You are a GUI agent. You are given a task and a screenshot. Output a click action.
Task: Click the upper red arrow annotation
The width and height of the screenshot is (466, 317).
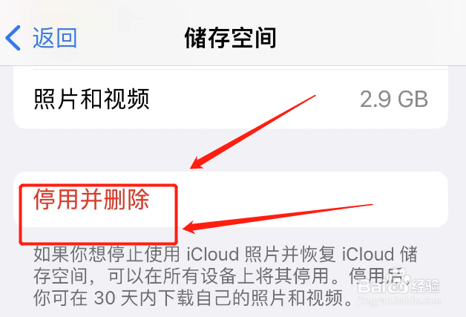tap(252, 132)
